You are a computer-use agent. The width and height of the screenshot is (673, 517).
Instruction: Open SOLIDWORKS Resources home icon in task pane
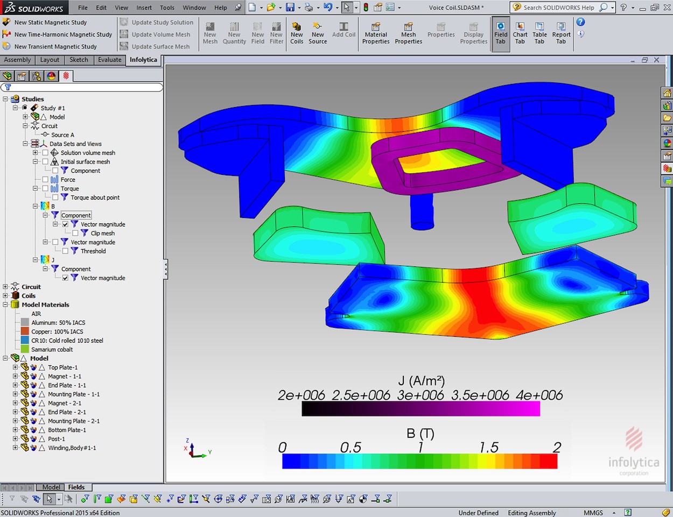[667, 93]
